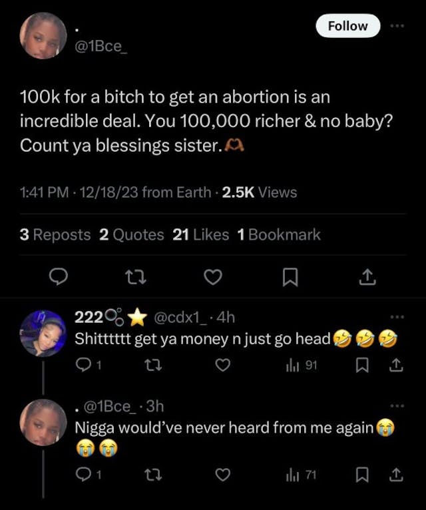Share the @1Bce_ 3h reply

click(x=396, y=475)
